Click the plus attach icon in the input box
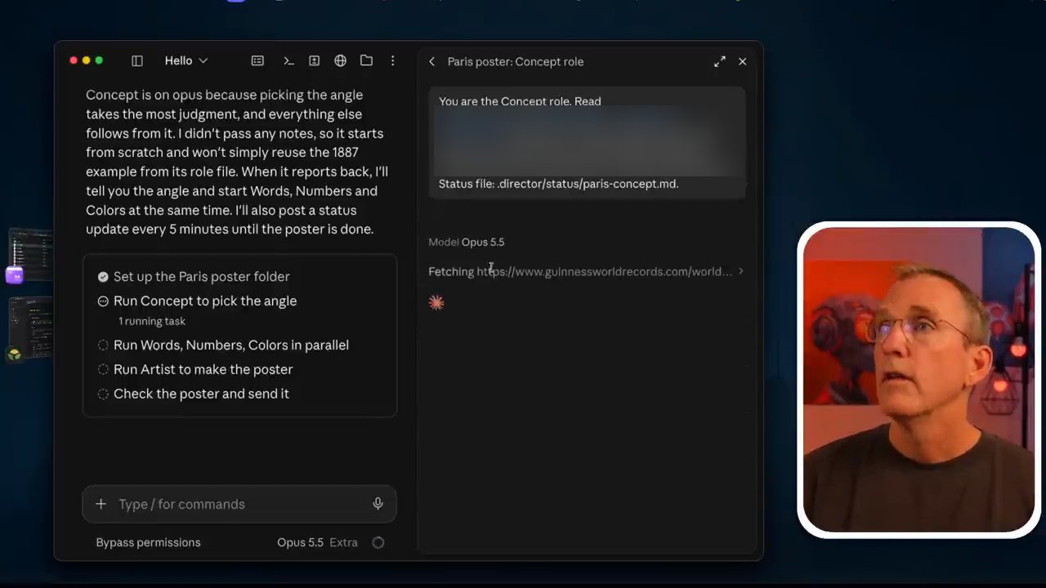The height and width of the screenshot is (588, 1046). pyautogui.click(x=101, y=504)
